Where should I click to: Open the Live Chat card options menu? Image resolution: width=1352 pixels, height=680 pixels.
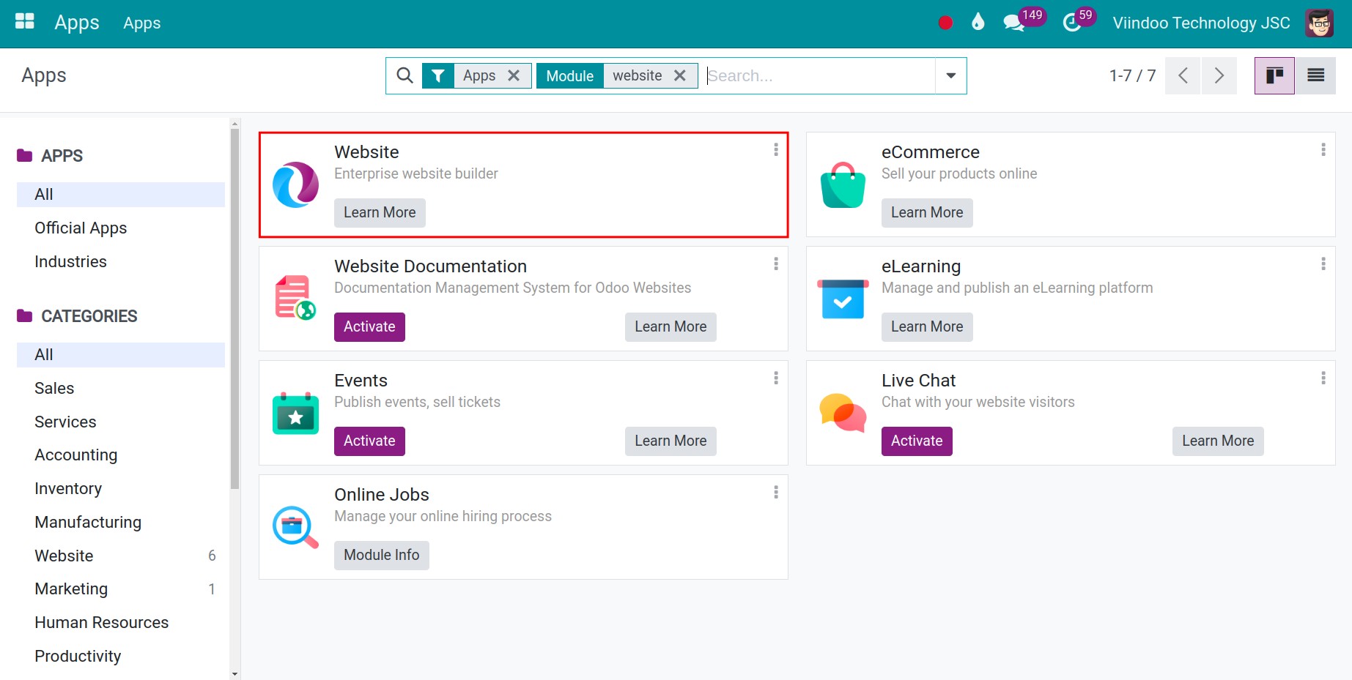pyautogui.click(x=1323, y=378)
